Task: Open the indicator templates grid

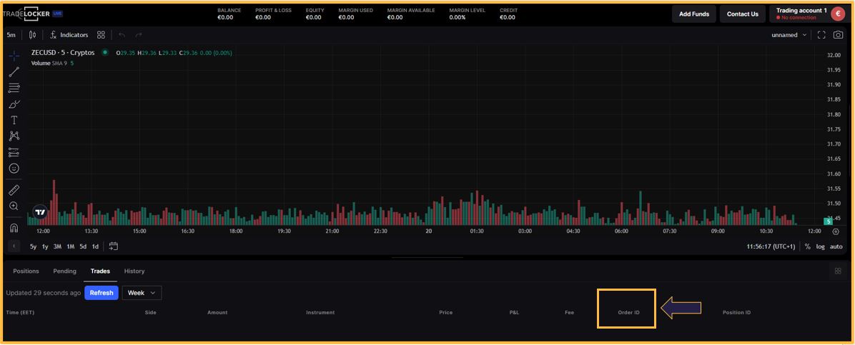Action: pos(101,35)
